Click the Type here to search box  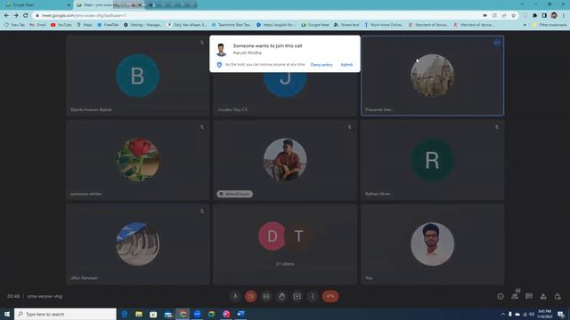65,314
